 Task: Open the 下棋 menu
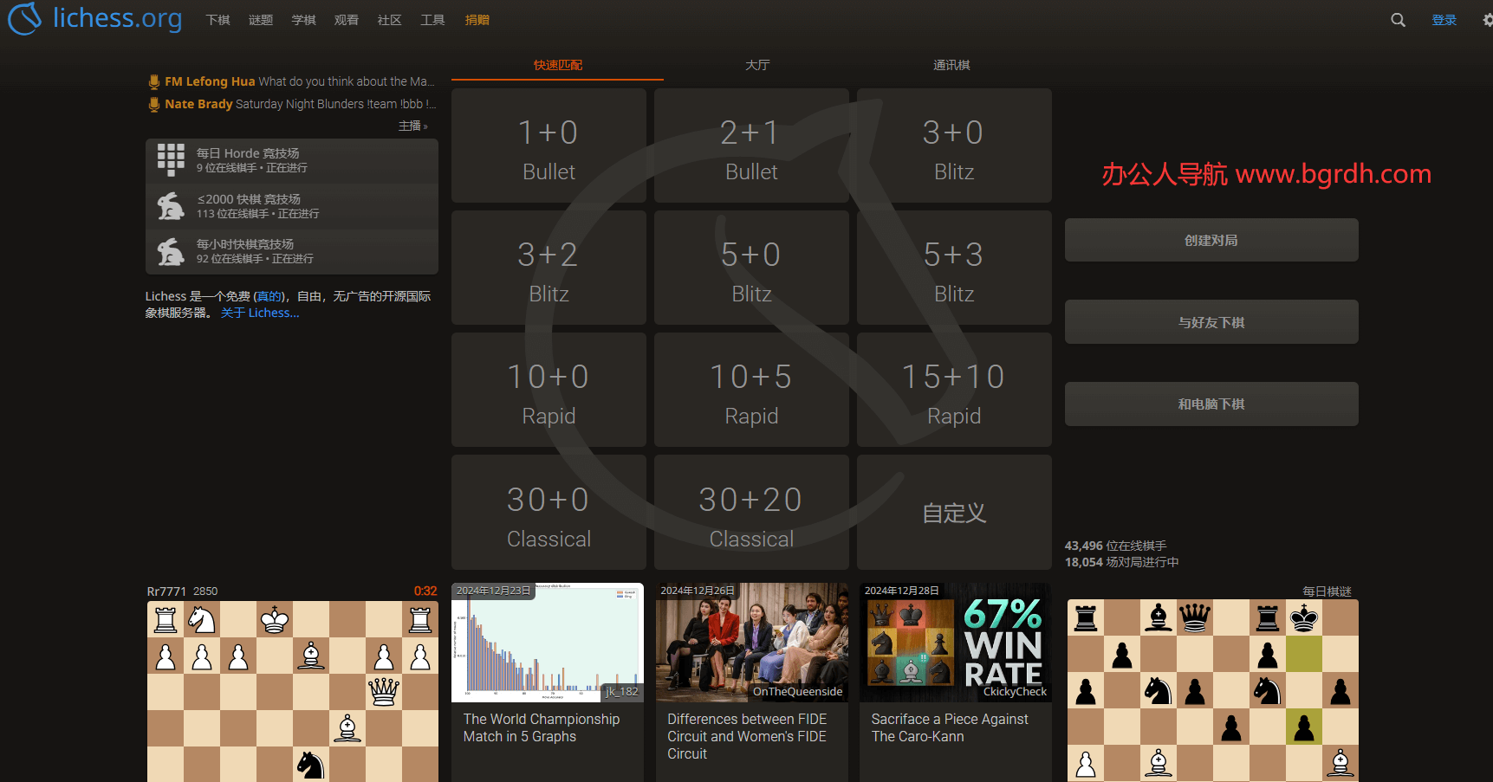pyautogui.click(x=217, y=20)
